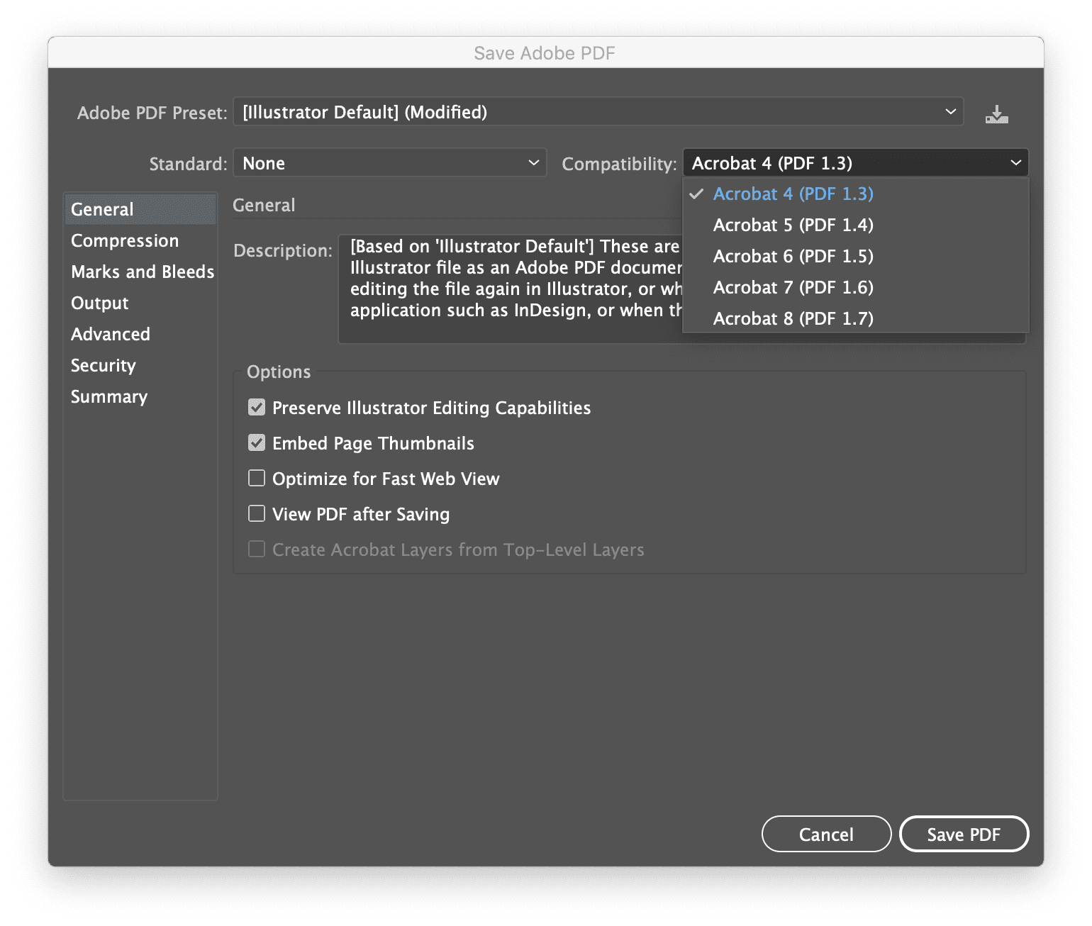Viewport: 1092px width, 926px height.
Task: Uncheck Preserve Illustrator Editing Capabilities
Action: pos(257,407)
